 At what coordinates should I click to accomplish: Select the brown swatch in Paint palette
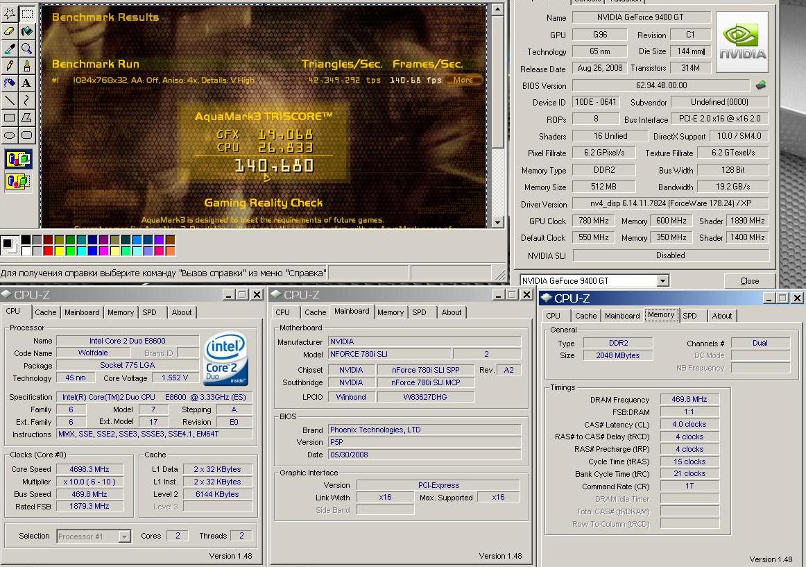point(170,240)
